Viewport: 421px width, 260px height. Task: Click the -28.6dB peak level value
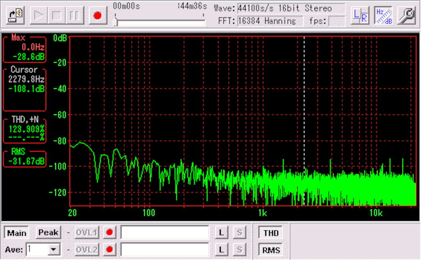point(29,57)
